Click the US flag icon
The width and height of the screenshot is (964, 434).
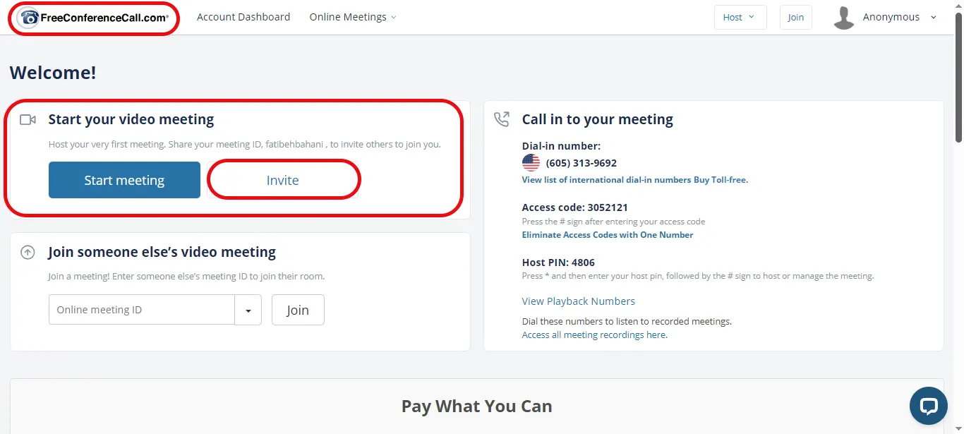point(531,163)
